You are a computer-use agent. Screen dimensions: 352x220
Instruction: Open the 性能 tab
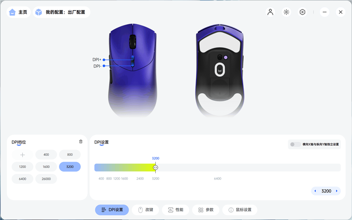pyautogui.click(x=175, y=210)
